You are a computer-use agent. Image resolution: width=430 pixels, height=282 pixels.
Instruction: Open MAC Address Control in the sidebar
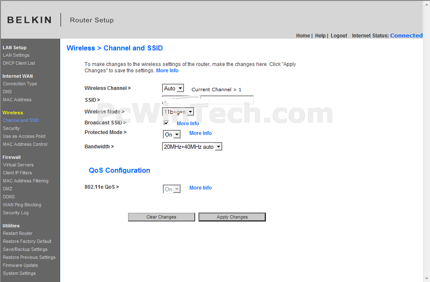tap(25, 144)
